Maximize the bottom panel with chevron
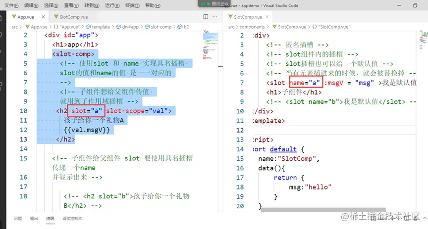Image resolution: width=428 pixels, height=229 pixels. coord(425,218)
